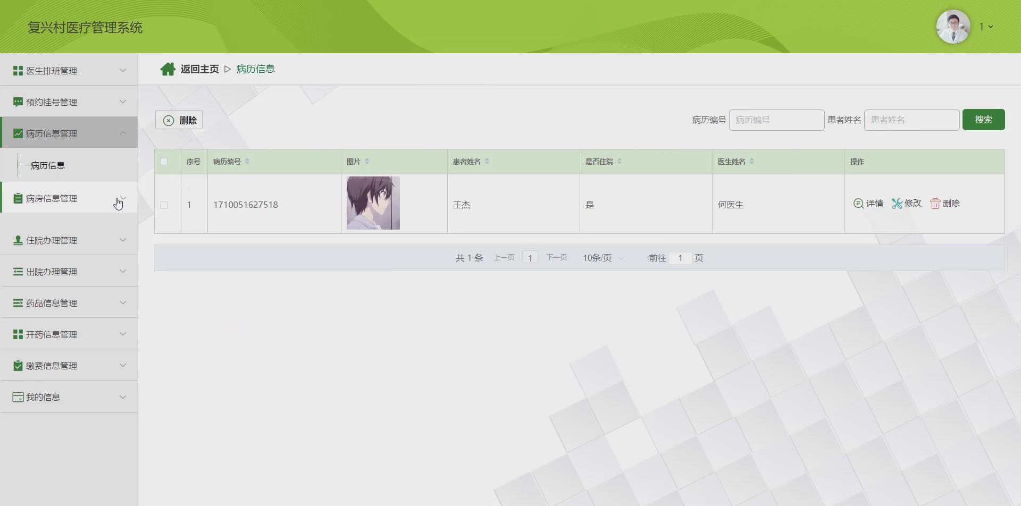Click the circled X icon in 删除 button
The width and height of the screenshot is (1021, 506).
tap(169, 120)
